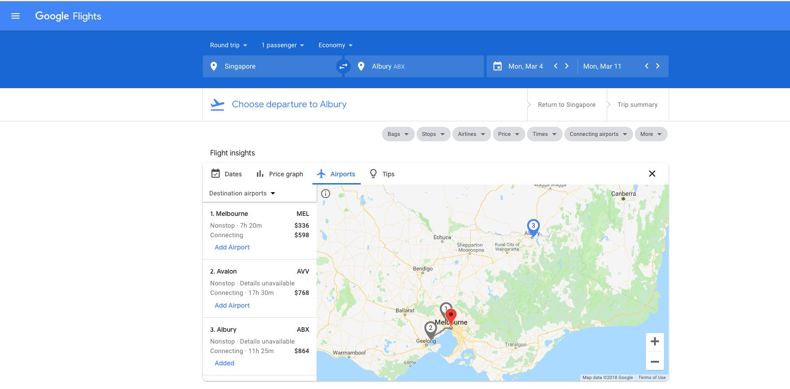Click the Albury connecting $864 price
The image size is (790, 389).
[302, 351]
